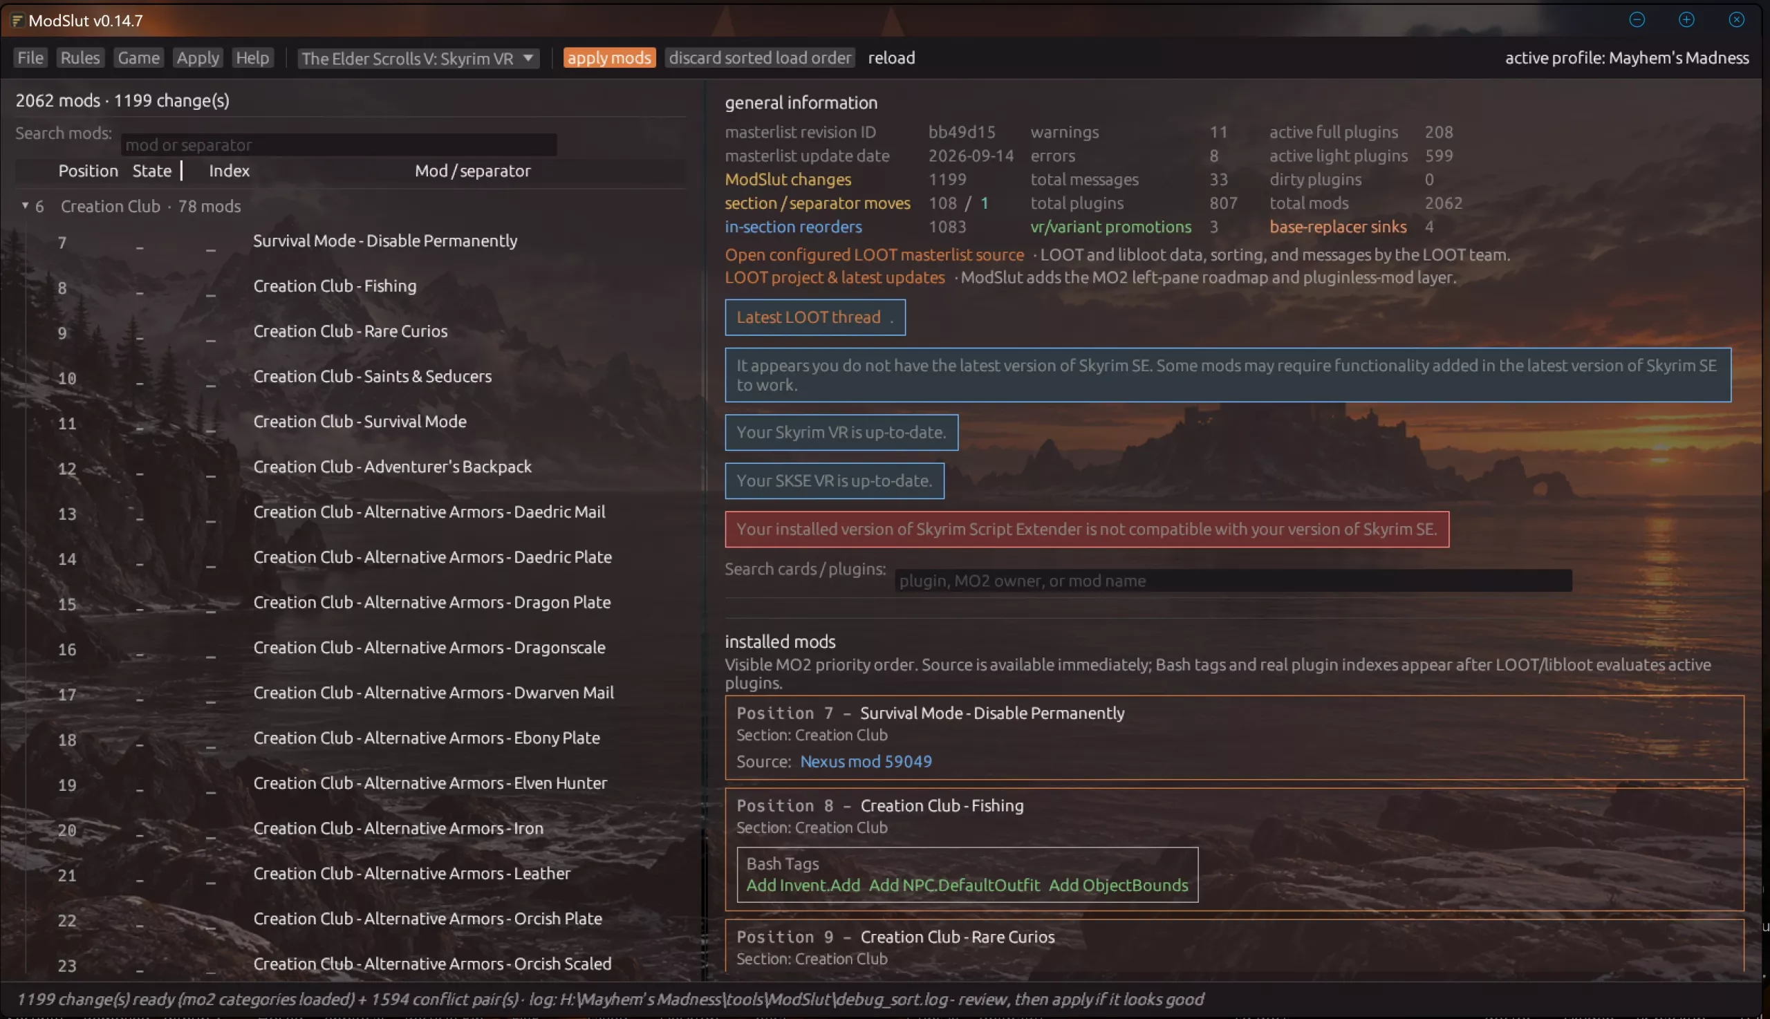The width and height of the screenshot is (1770, 1019).
Task: Click the reload button
Action: (x=891, y=57)
